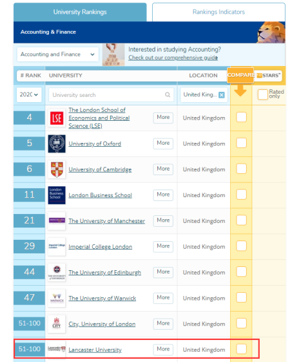Enable the Rated only checkbox
Viewport: 290px width, 362px height.
point(263,94)
